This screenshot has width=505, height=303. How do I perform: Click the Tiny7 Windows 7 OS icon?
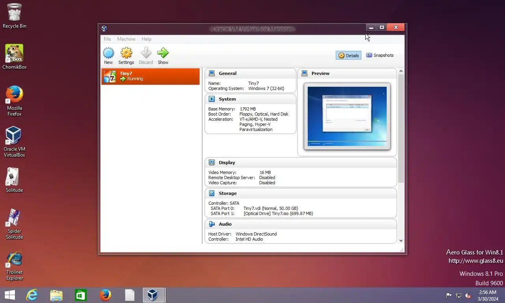point(109,76)
